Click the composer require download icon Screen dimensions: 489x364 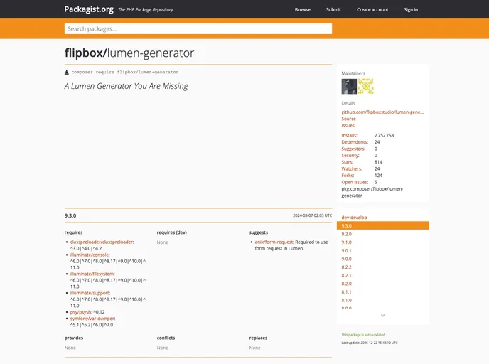tap(67, 72)
